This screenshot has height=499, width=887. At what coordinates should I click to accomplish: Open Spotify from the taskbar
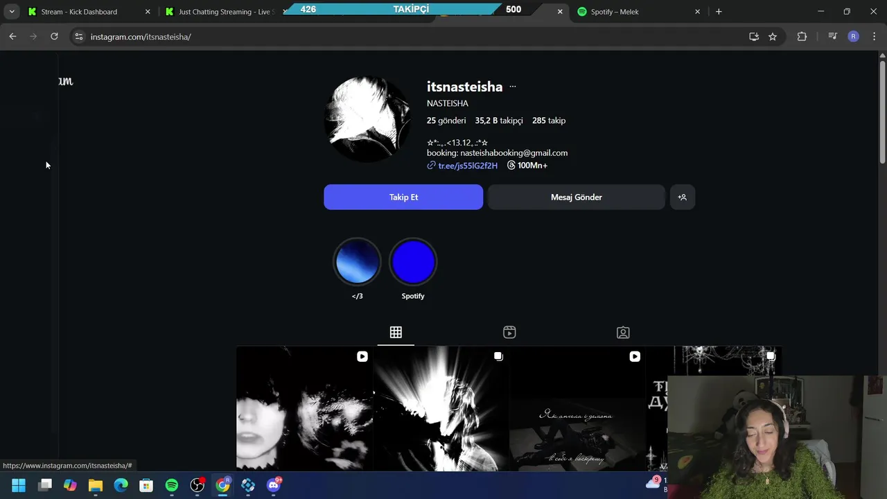point(172,485)
